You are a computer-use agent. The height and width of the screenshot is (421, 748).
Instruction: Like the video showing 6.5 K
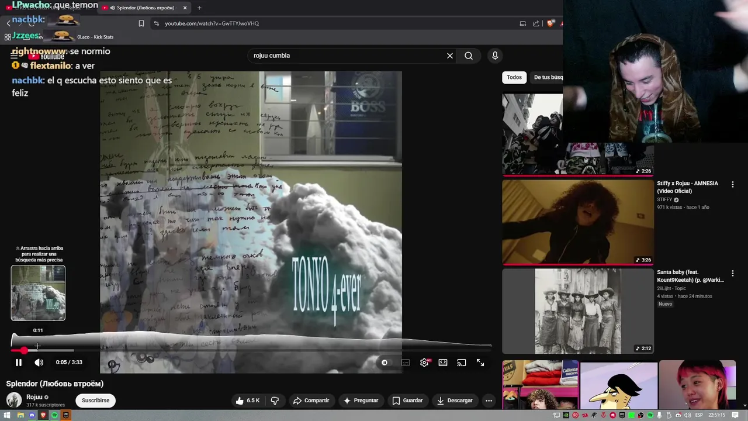pos(248,401)
